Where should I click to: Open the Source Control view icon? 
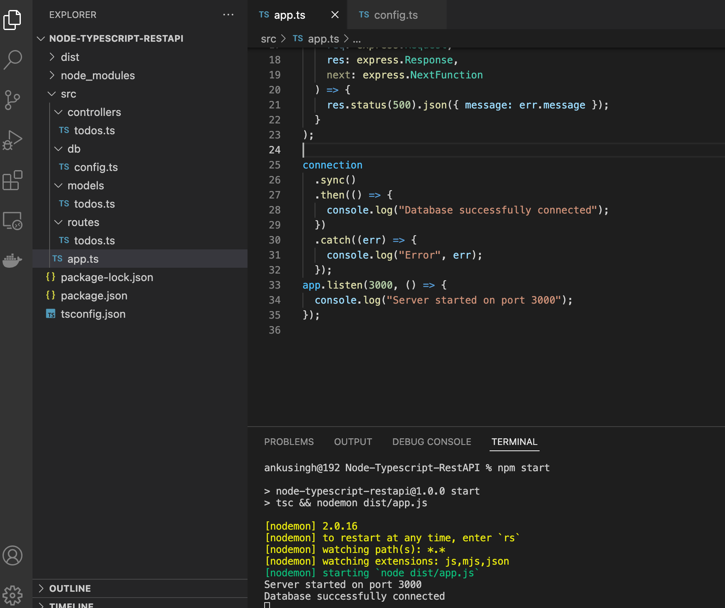12,100
